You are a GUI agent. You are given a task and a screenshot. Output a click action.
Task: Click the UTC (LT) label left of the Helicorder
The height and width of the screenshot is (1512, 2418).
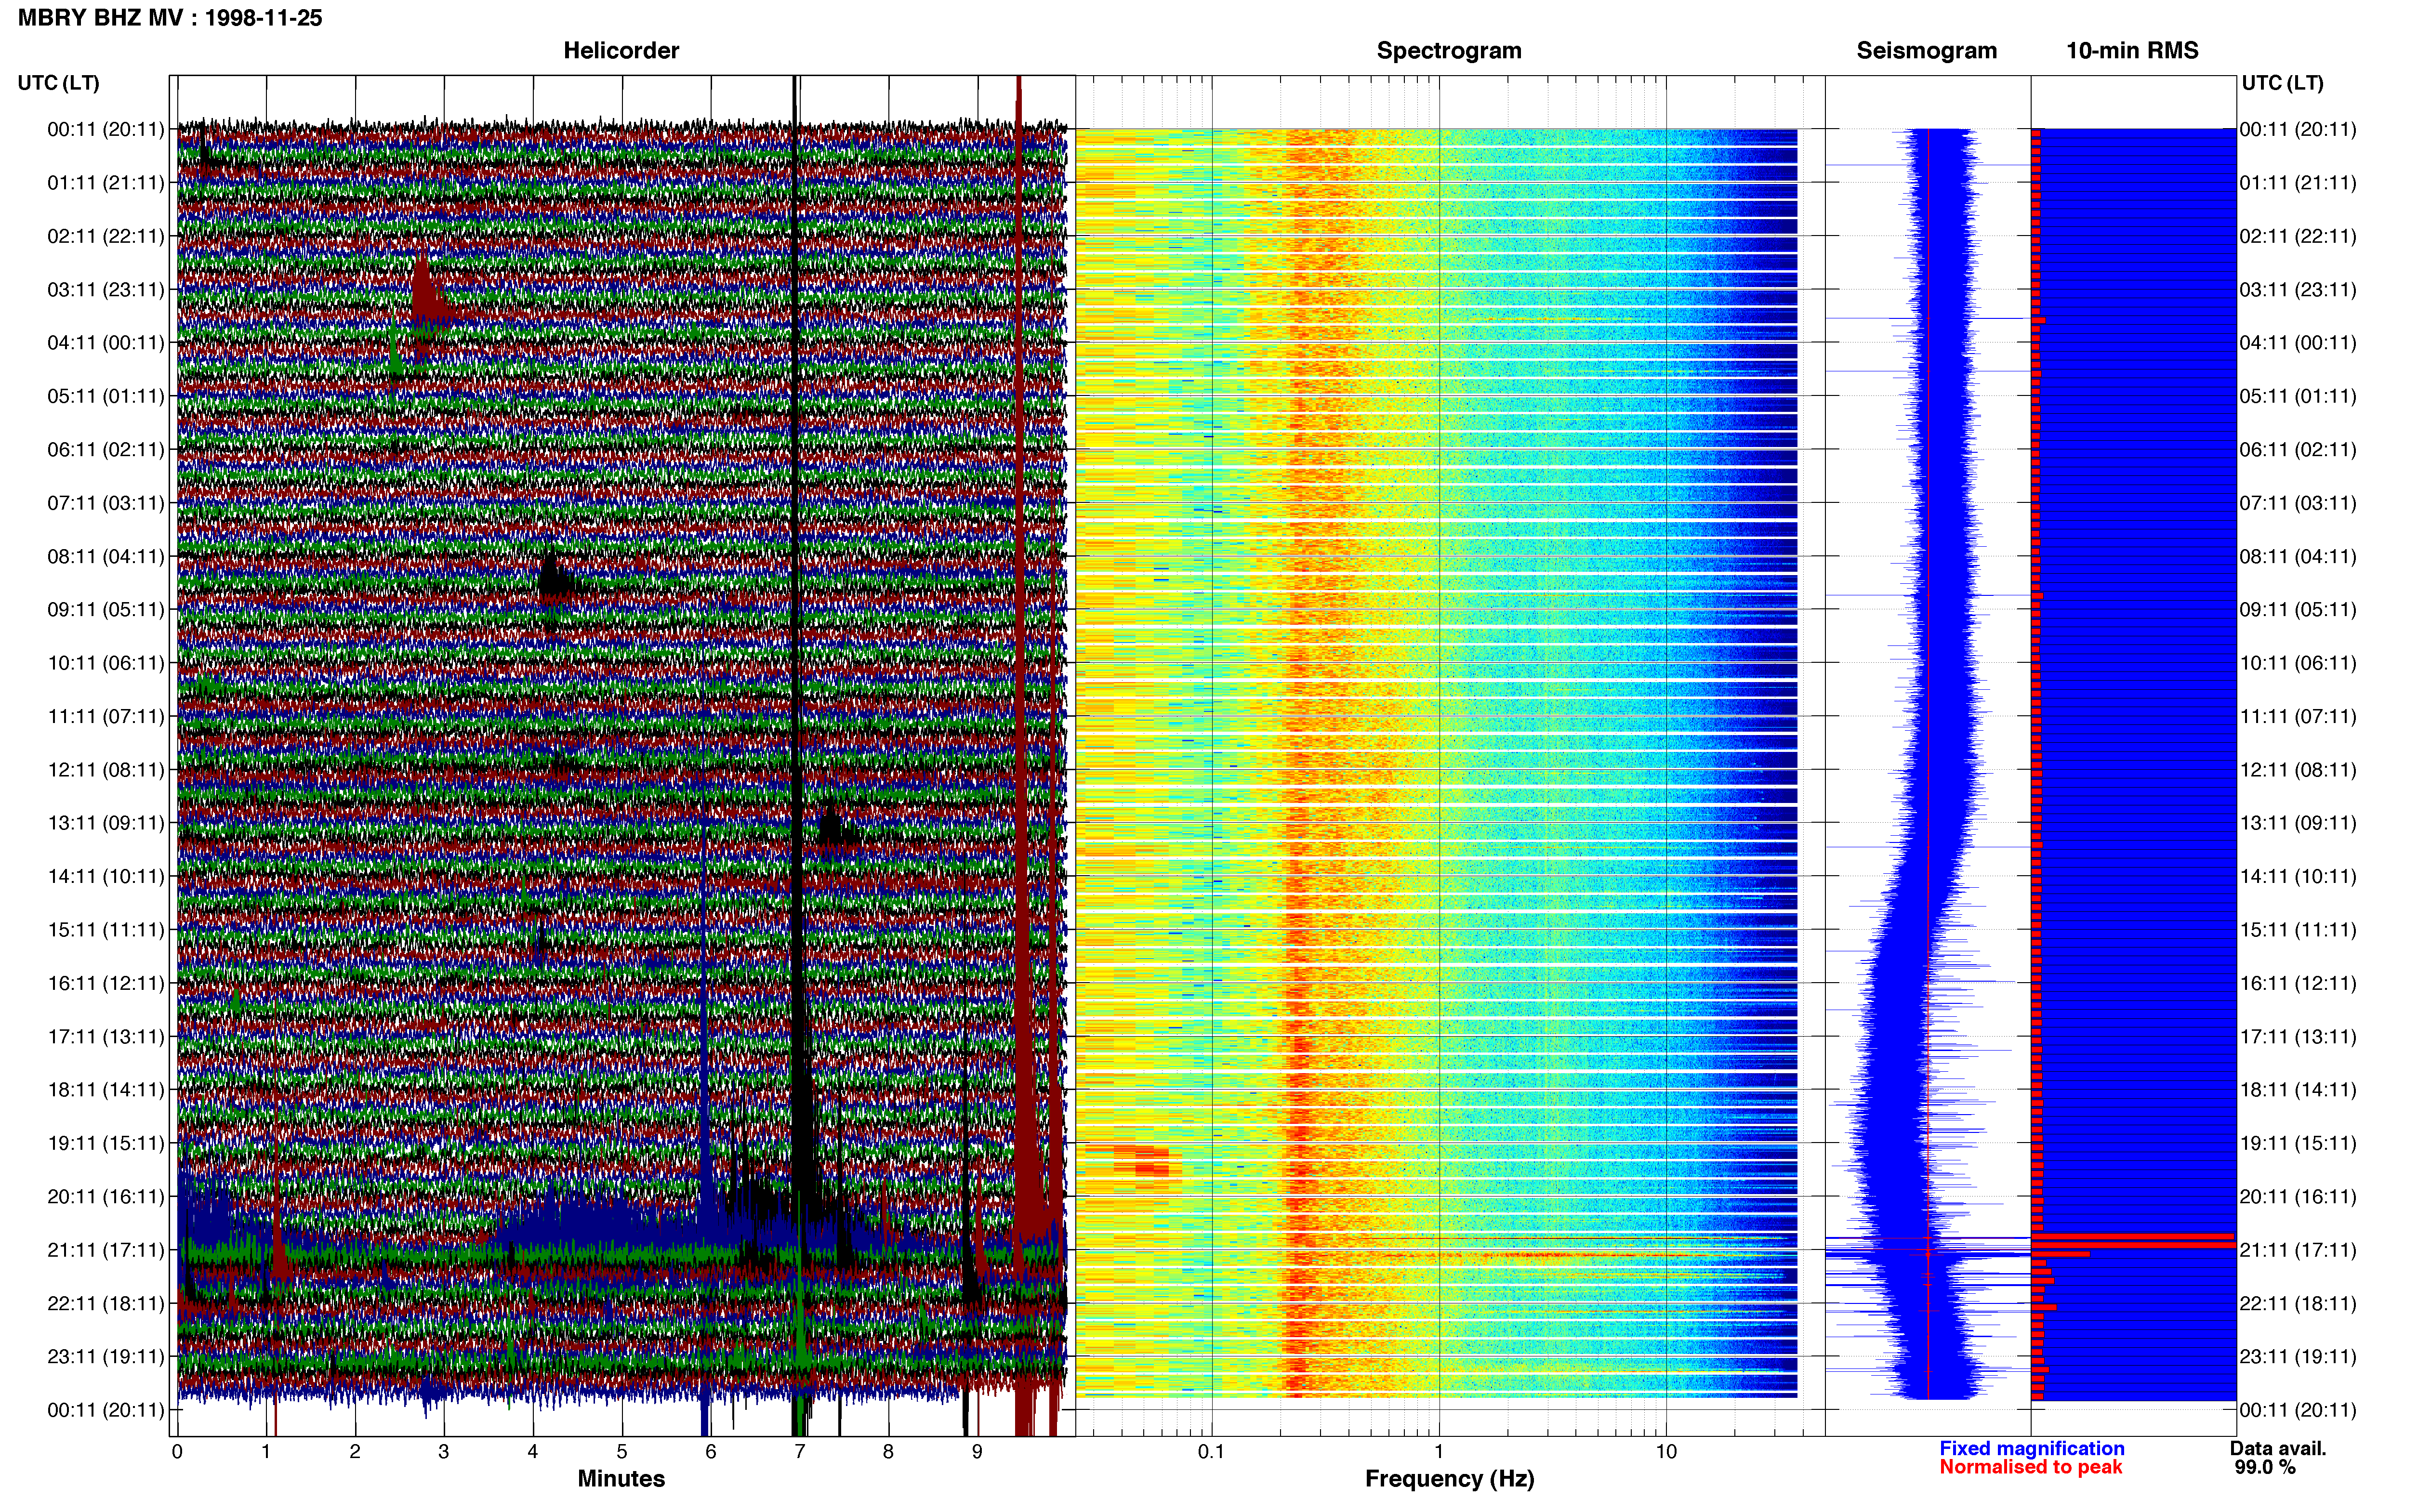pyautogui.click(x=58, y=83)
